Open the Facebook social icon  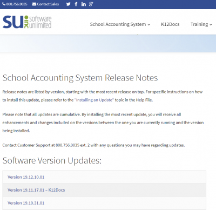76,4
